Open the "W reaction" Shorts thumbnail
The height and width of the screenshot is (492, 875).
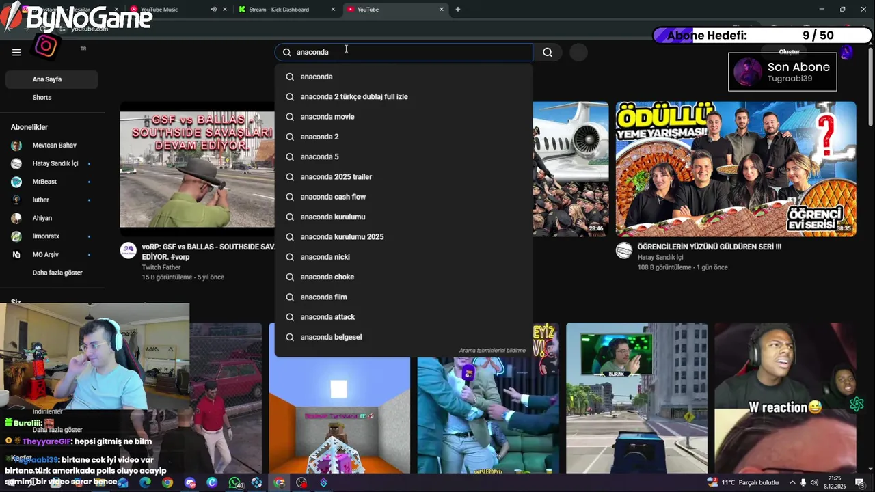[x=785, y=398]
